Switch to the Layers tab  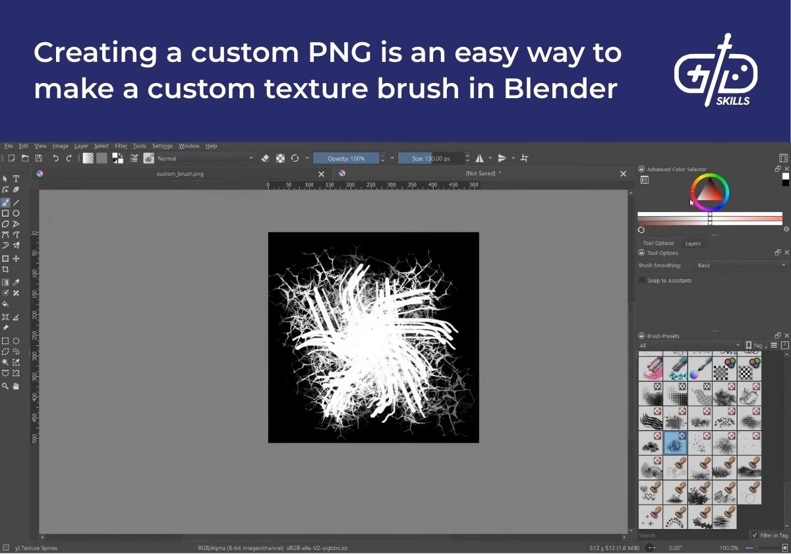(693, 243)
